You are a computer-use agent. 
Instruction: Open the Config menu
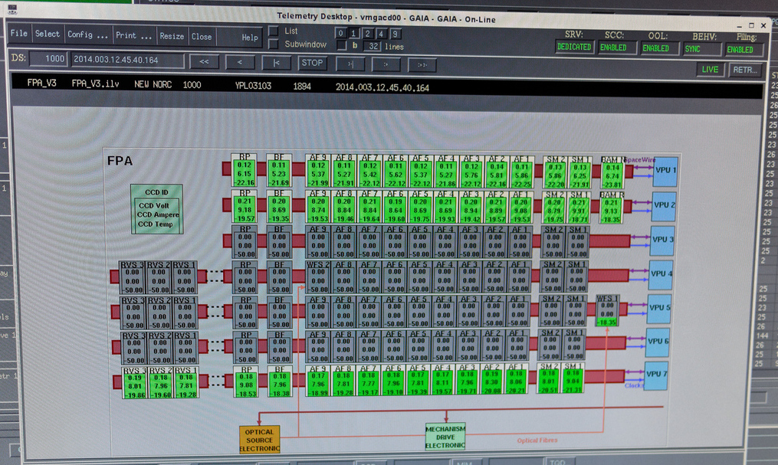pos(87,35)
